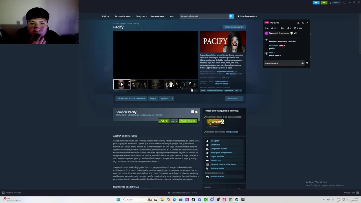The height and width of the screenshot is (203, 361).
Task: Click Todos los juegos breadcrumb
Action: pyautogui.click(x=120, y=23)
